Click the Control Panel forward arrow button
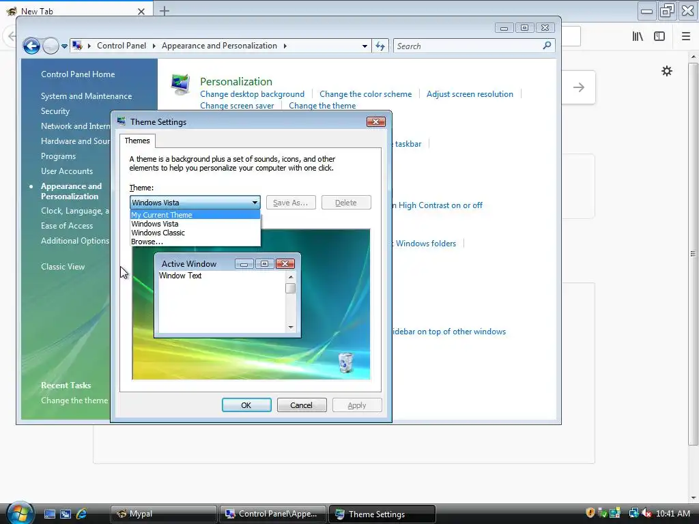Image resolution: width=699 pixels, height=524 pixels. pyautogui.click(x=51, y=46)
